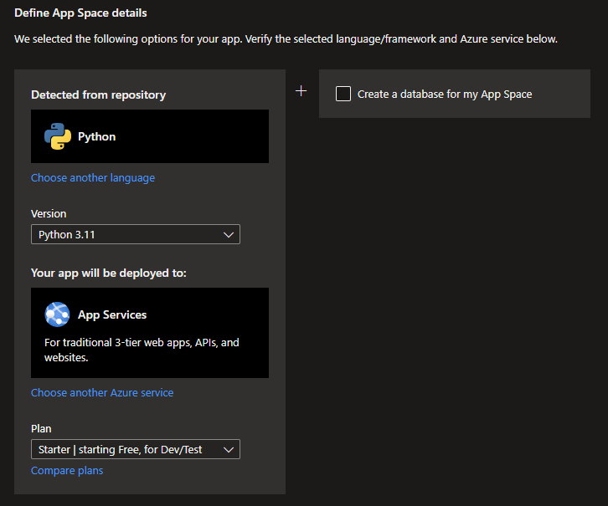
Task: Click the App Services description text
Action: pos(142,350)
